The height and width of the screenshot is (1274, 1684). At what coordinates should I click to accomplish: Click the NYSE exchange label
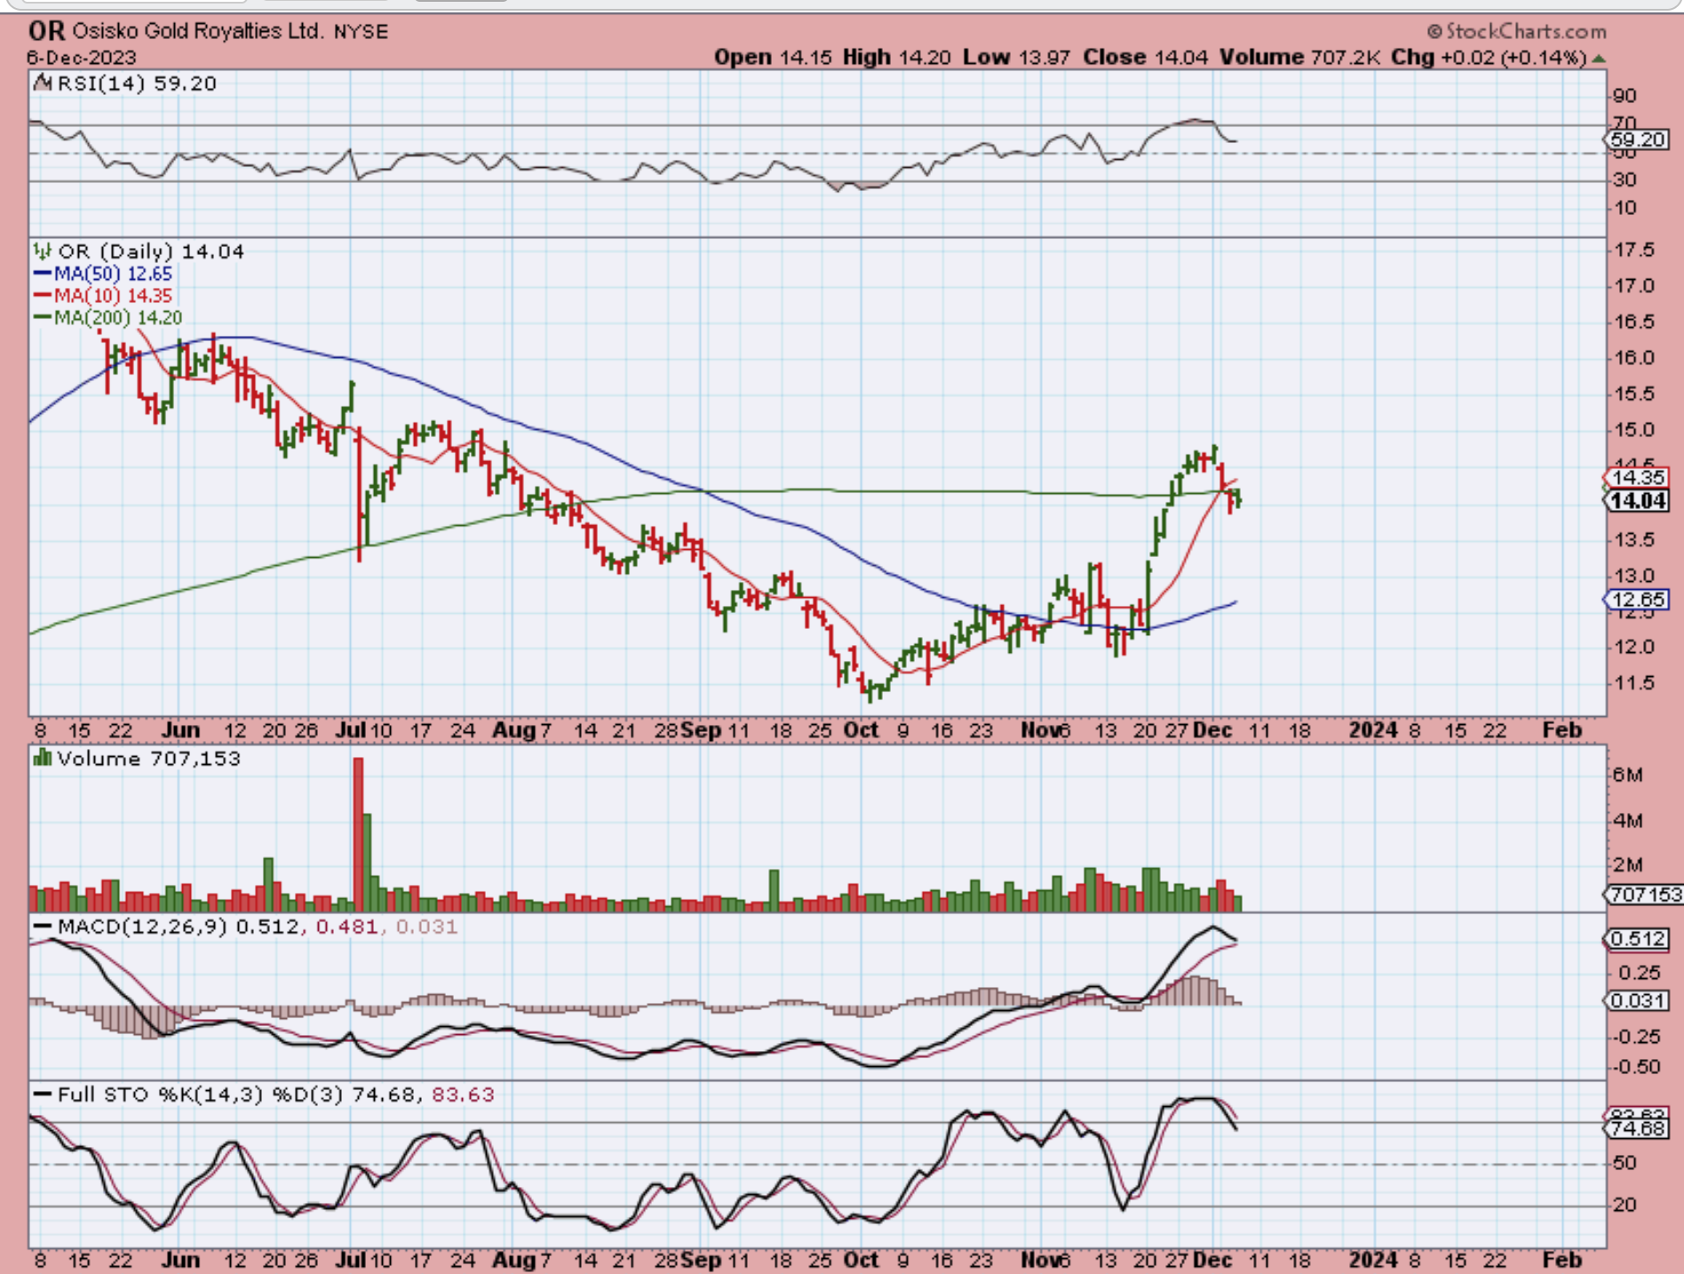point(361,32)
